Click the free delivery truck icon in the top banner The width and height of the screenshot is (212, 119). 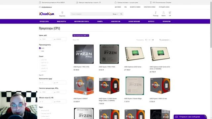40,2
